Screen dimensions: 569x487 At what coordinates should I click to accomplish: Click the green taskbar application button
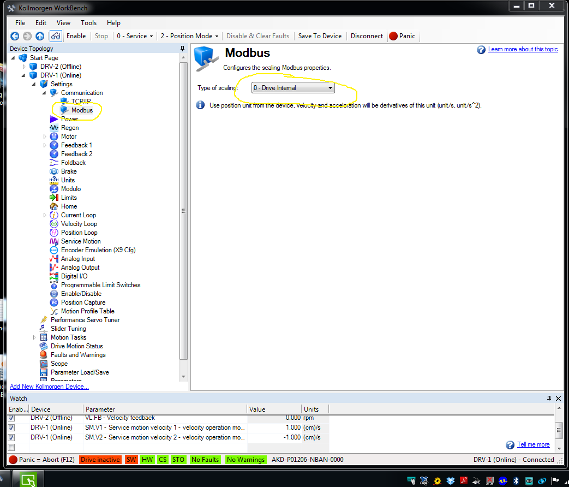tap(28, 479)
